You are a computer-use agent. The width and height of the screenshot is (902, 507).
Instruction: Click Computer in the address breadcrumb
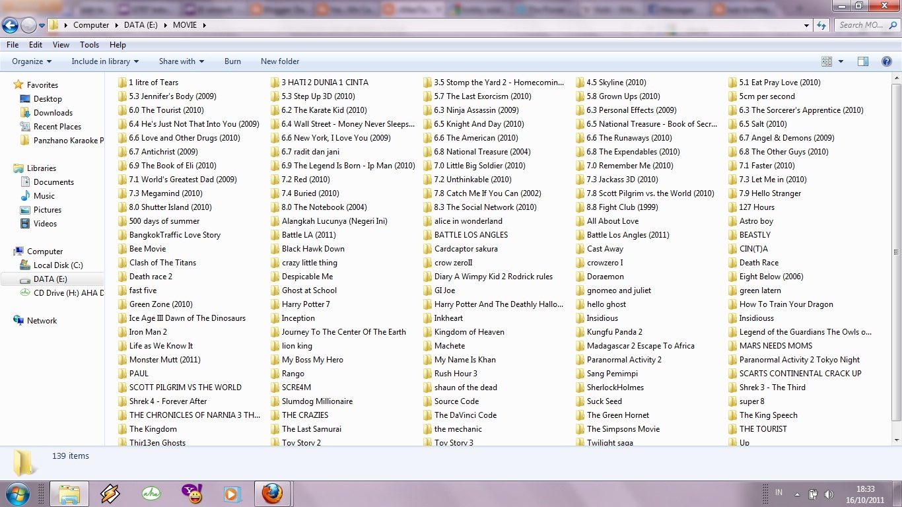(91, 25)
